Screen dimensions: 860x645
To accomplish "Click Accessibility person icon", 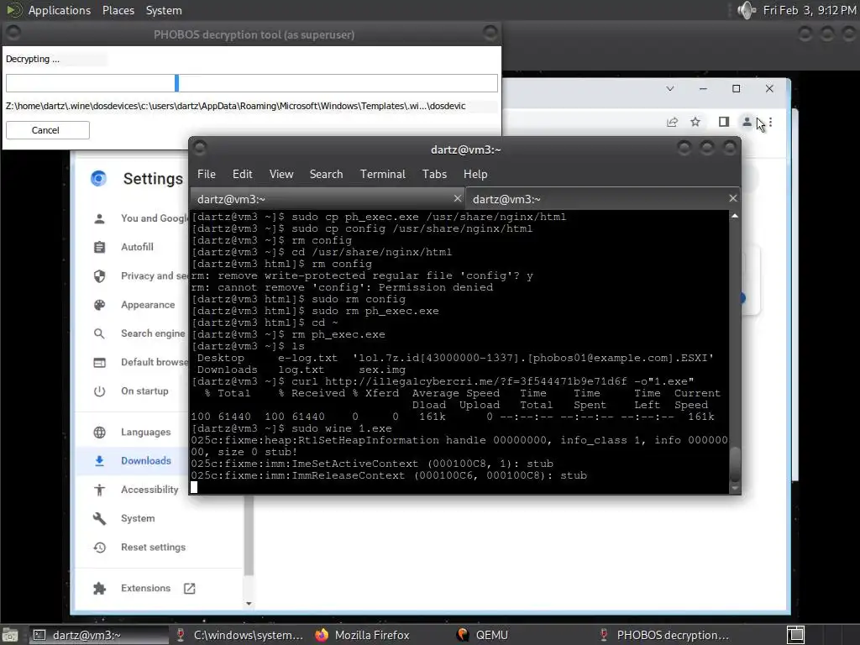I will pyautogui.click(x=99, y=490).
